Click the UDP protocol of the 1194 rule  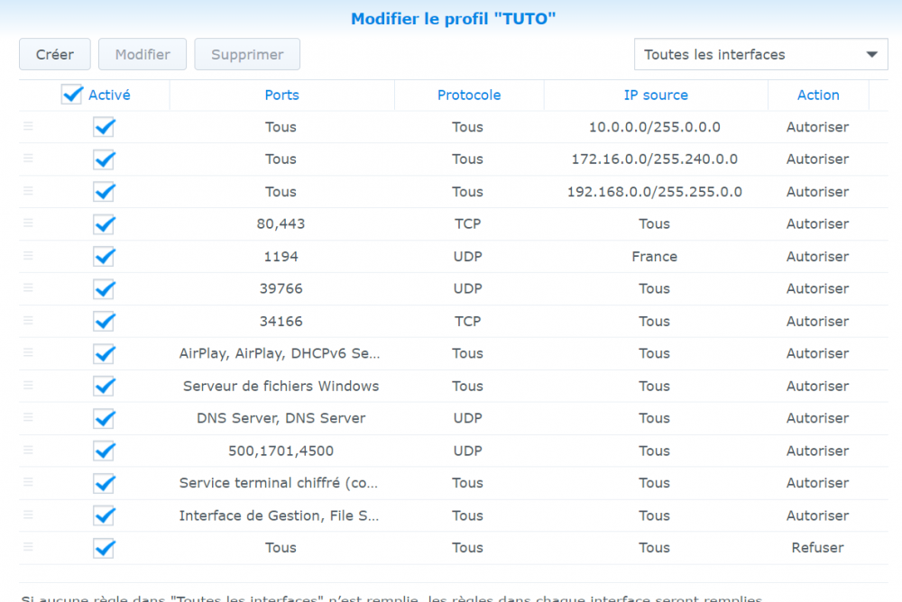coord(467,257)
